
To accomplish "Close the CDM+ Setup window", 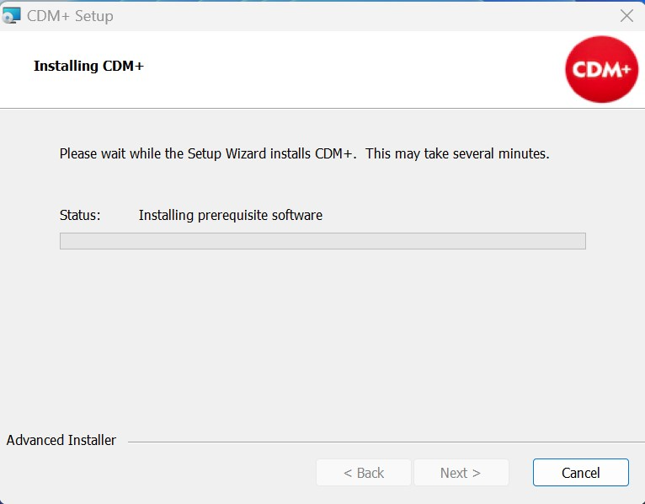I will point(626,15).
